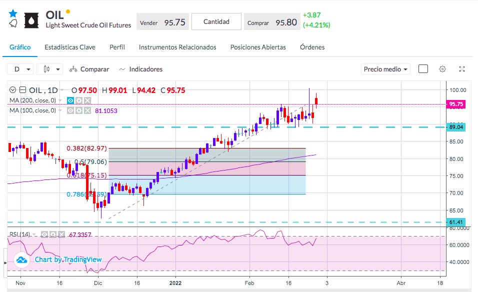Expand the MA (100, close, 0) menu arrow
Viewport: 478px width, 292px height.
[x=60, y=110]
